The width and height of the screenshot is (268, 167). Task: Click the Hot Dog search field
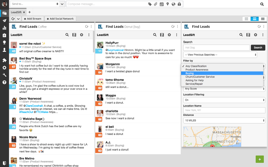point(216,47)
